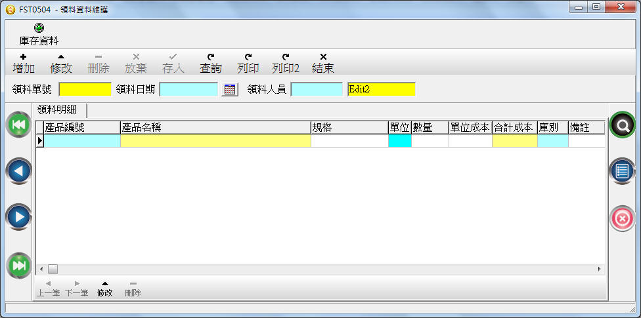Click the 領料日期 date field
The width and height of the screenshot is (641, 318).
(x=188, y=89)
